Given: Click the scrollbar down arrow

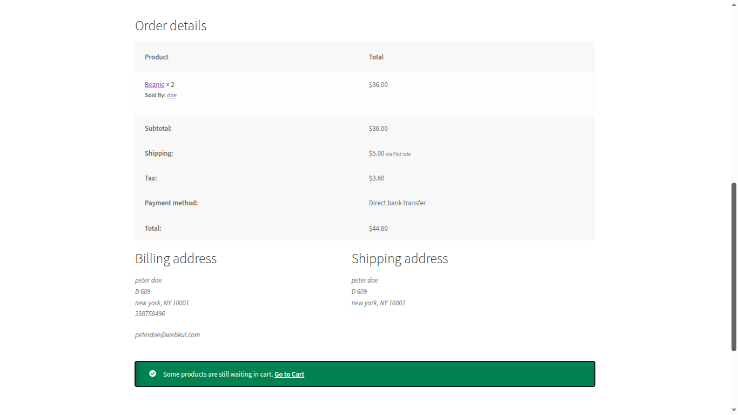Looking at the screenshot, I should 734,410.
